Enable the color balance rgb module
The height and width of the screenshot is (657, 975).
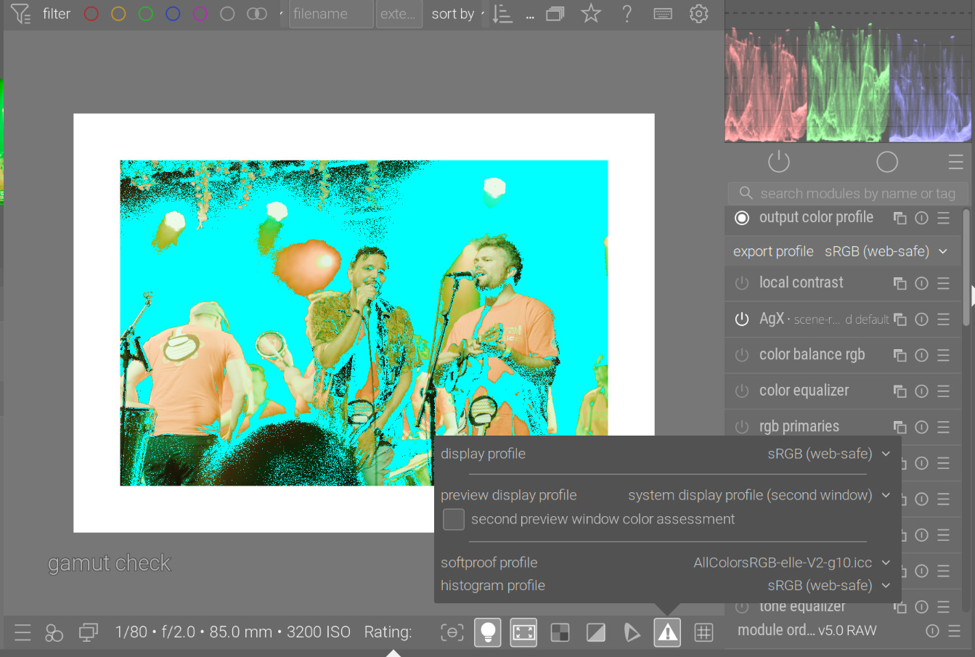coord(741,355)
